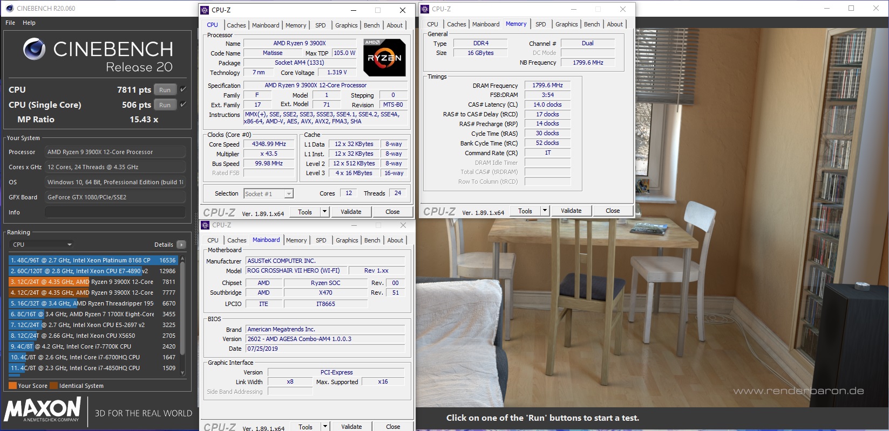889x431 pixels.
Task: Run the CPU Single Core test
Action: pos(165,105)
